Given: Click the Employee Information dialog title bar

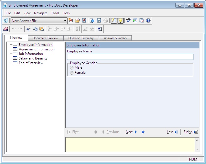Looking at the screenshot, I should 133,45.
